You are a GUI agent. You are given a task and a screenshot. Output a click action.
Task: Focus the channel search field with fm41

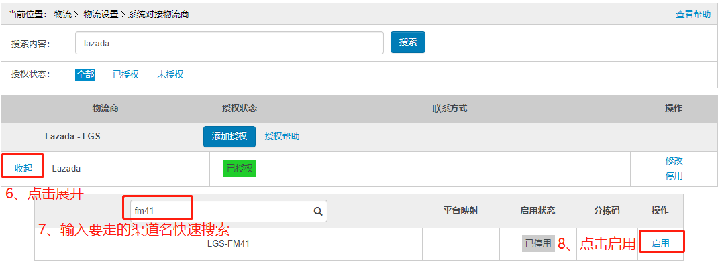[229, 211]
